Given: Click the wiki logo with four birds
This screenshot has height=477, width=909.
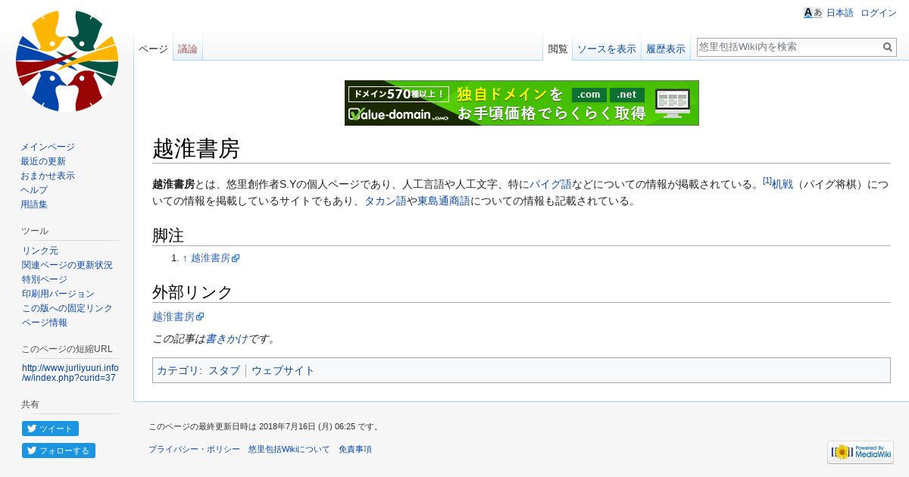Looking at the screenshot, I should pyautogui.click(x=67, y=61).
